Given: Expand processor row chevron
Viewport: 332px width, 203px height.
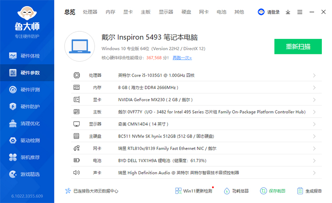Looking at the screenshot, I should coord(314,76).
